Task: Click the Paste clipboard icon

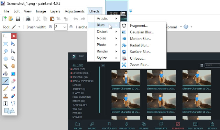Action: [52, 19]
